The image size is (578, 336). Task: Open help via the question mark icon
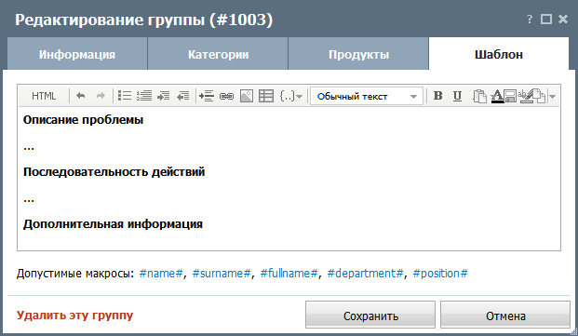(x=530, y=20)
